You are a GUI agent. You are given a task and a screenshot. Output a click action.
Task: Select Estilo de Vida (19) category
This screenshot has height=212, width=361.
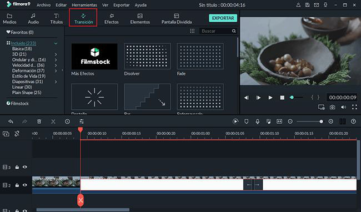pyautogui.click(x=29, y=76)
